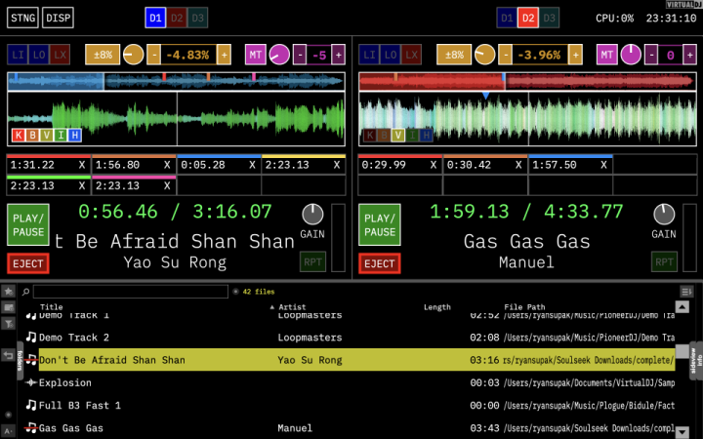
Task: Toggle LI loop in on right deck
Action: pos(369,55)
